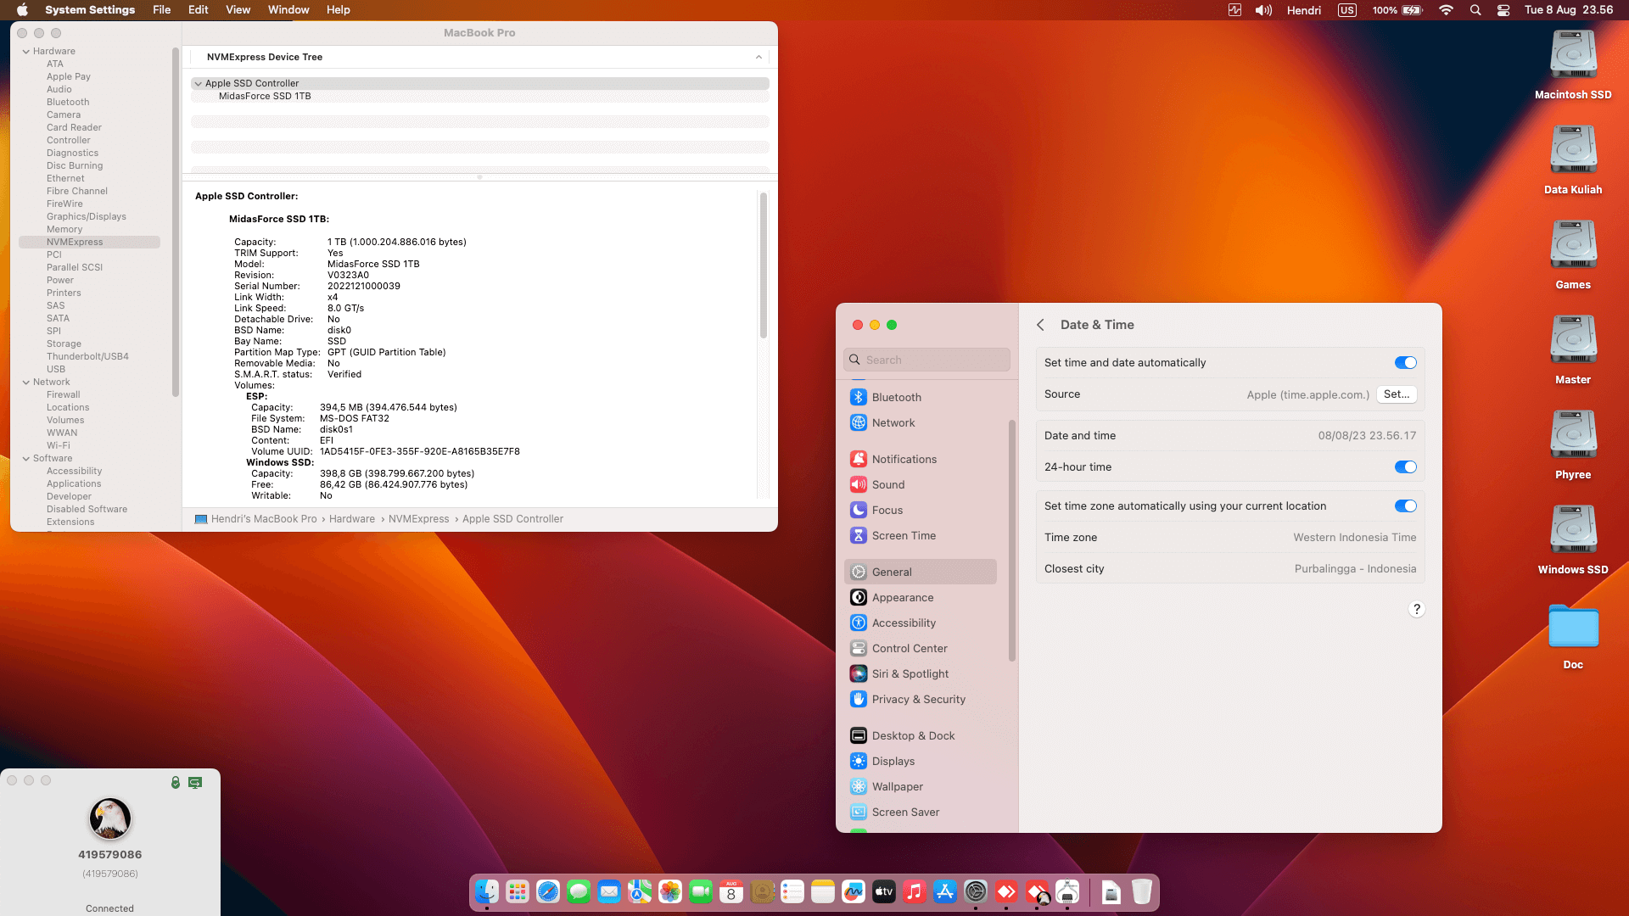Open Control Center in the menu bar
1629x916 pixels.
tap(1503, 10)
